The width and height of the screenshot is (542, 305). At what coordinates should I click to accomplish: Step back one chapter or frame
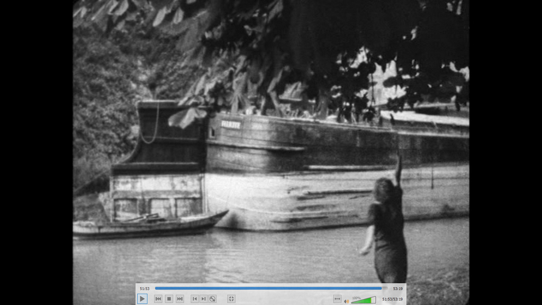pos(195,299)
